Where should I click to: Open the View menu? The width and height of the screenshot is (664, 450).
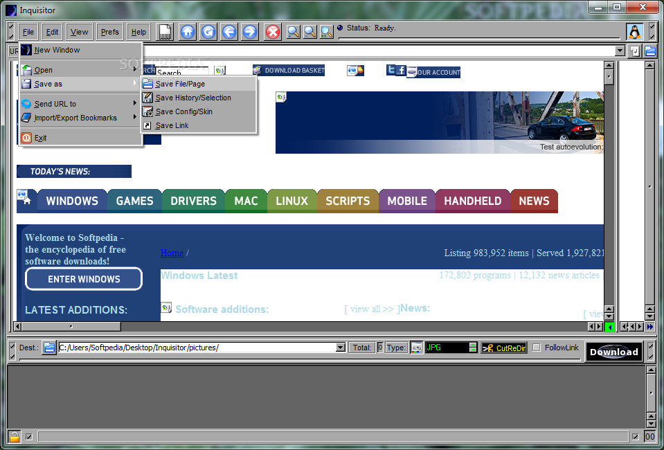click(79, 32)
